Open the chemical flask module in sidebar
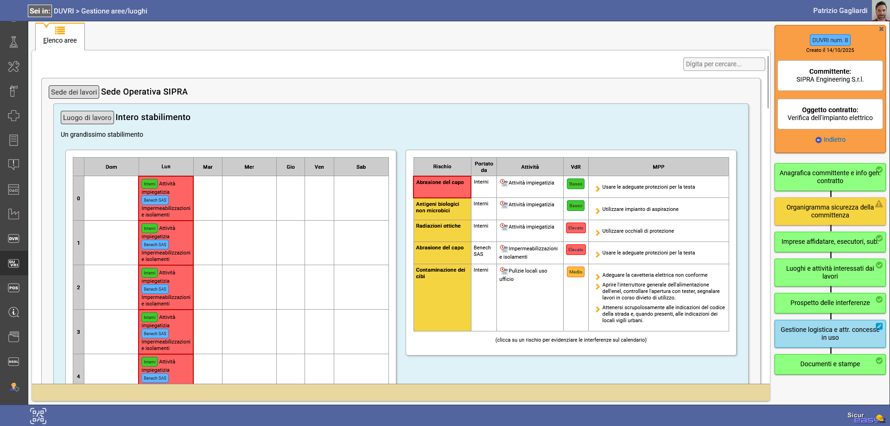 (13, 42)
